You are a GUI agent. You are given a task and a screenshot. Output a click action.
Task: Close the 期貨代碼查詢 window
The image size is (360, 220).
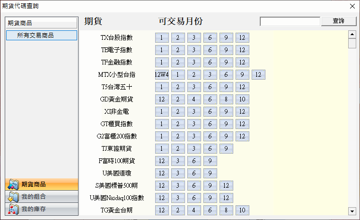pos(351,6)
